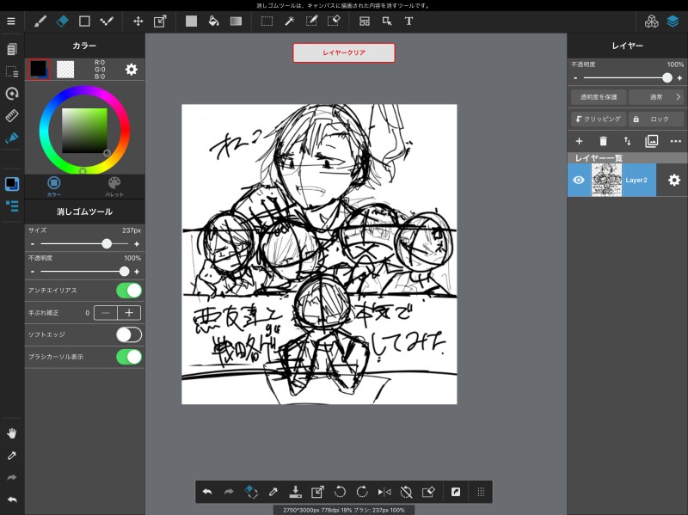Click save/download icon in bottom toolbar
This screenshot has width=688, height=515.
[x=295, y=492]
